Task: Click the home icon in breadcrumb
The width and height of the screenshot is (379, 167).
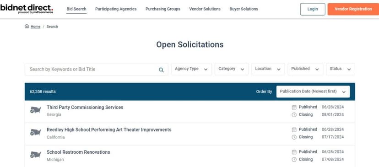Action: tap(27, 26)
